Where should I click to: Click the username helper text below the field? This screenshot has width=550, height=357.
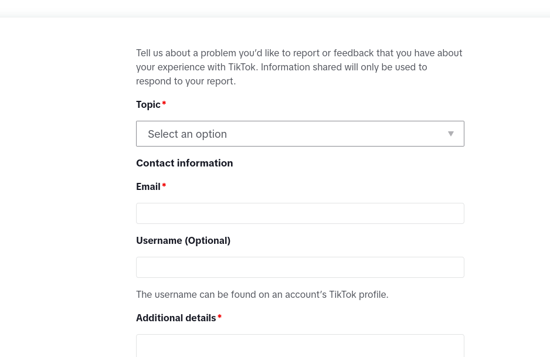[x=262, y=294]
